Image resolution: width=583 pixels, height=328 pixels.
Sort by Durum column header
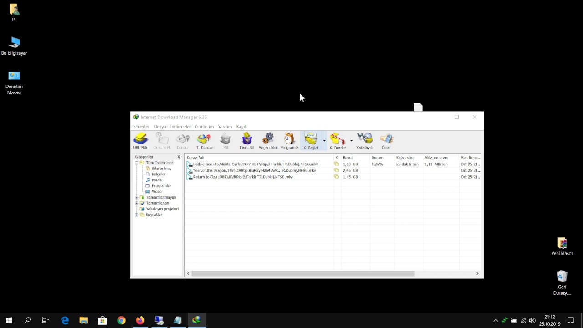[x=382, y=158]
